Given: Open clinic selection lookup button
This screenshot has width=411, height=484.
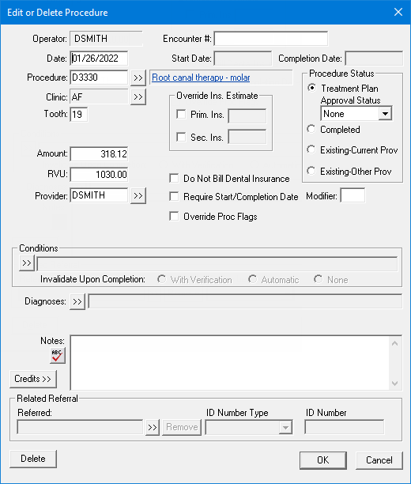Looking at the screenshot, I should pyautogui.click(x=138, y=97).
